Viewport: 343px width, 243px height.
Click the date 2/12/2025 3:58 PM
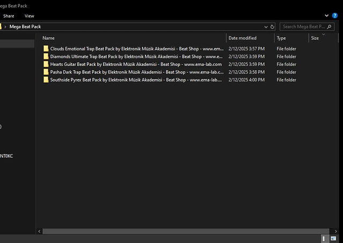[x=246, y=72]
